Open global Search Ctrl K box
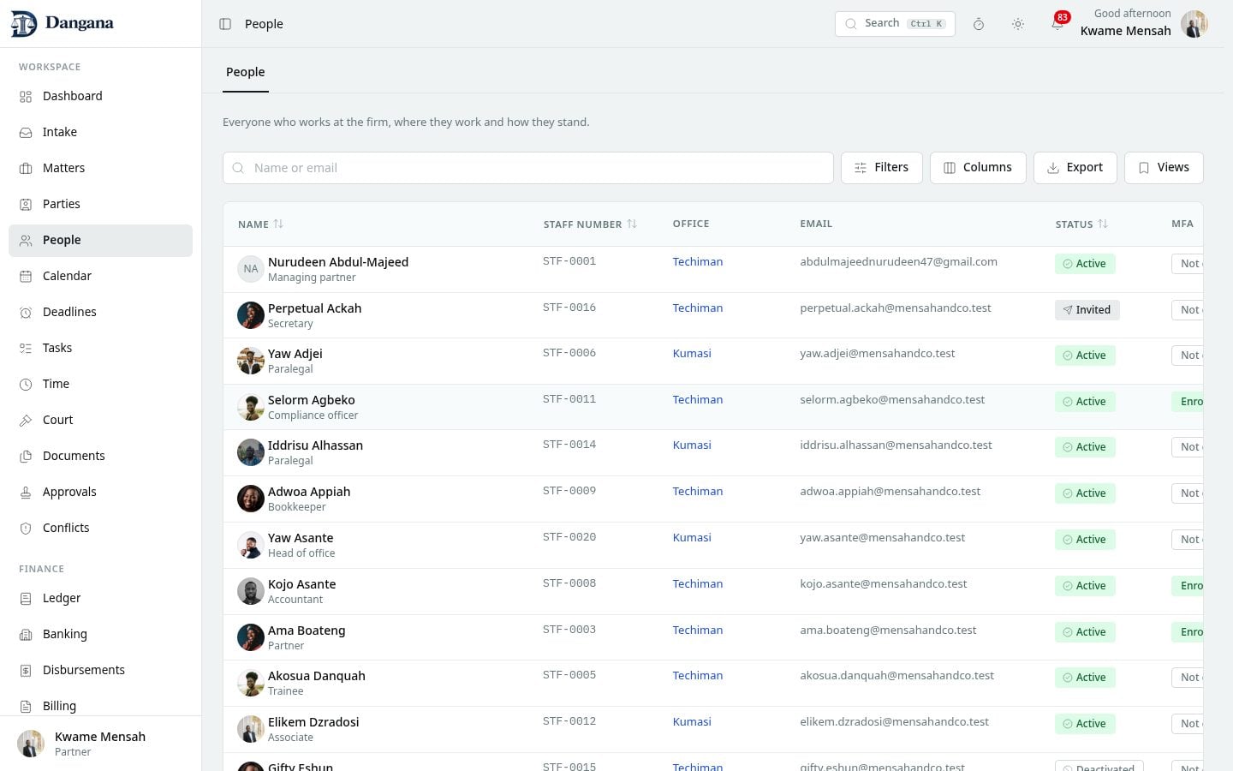Screen dimensions: 1233x771 click(895, 24)
